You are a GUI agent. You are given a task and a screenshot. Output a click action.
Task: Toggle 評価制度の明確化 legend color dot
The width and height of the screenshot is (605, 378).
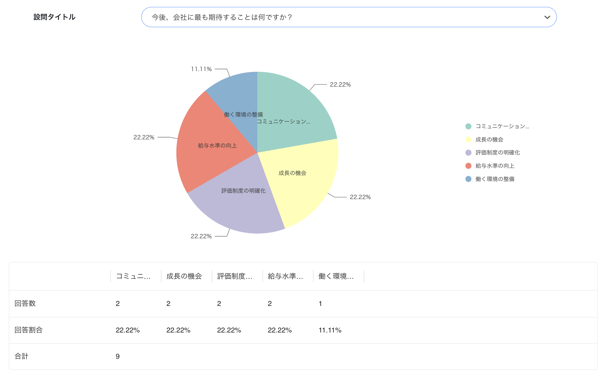pos(468,153)
